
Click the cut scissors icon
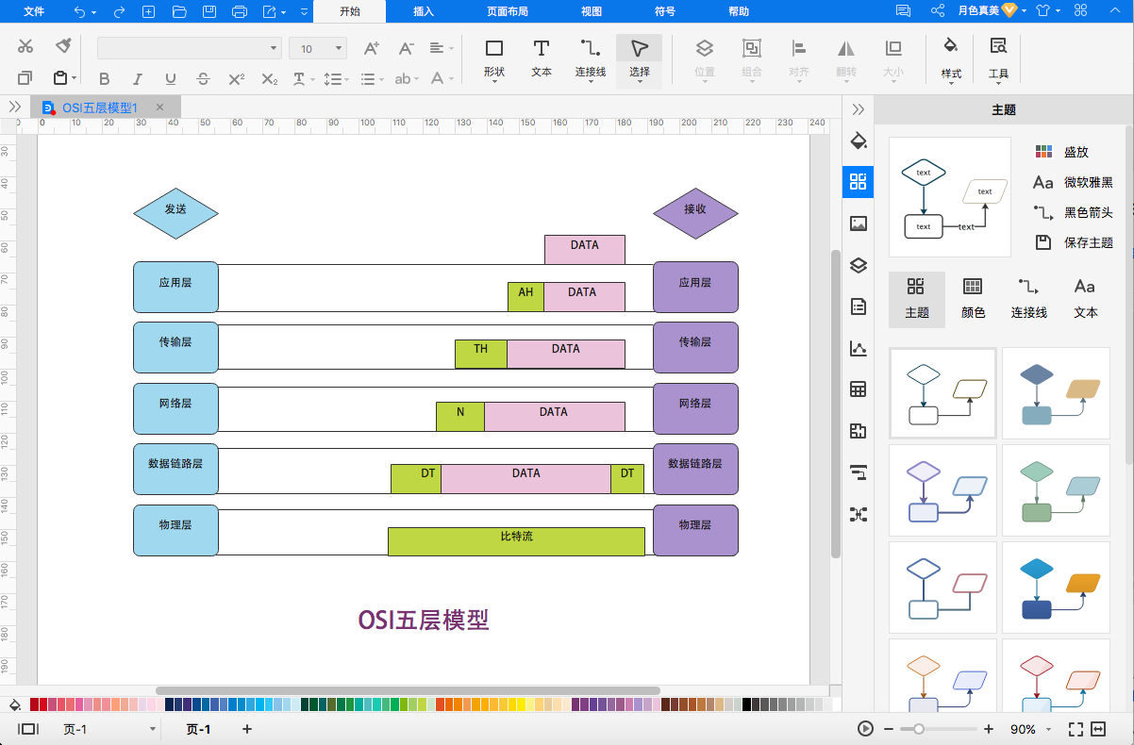pyautogui.click(x=25, y=46)
